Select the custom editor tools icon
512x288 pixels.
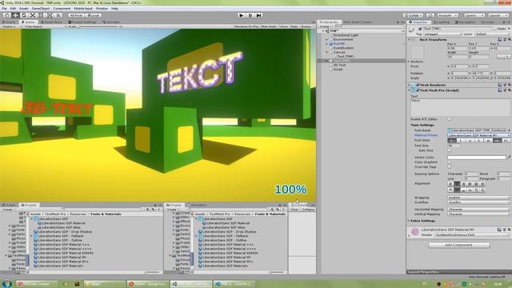58,15
